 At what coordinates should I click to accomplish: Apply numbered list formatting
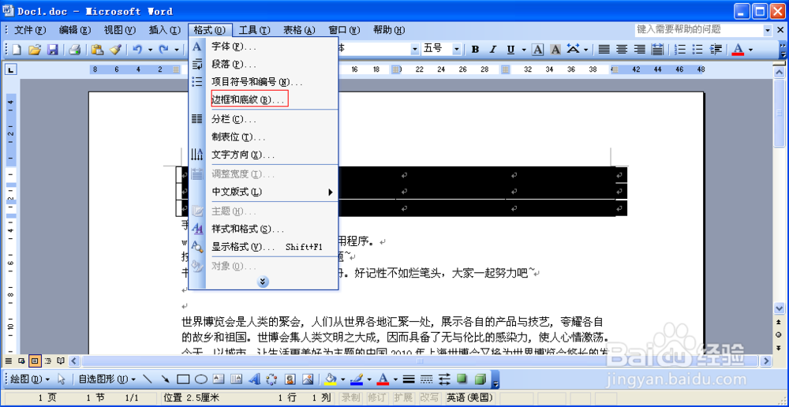[679, 50]
